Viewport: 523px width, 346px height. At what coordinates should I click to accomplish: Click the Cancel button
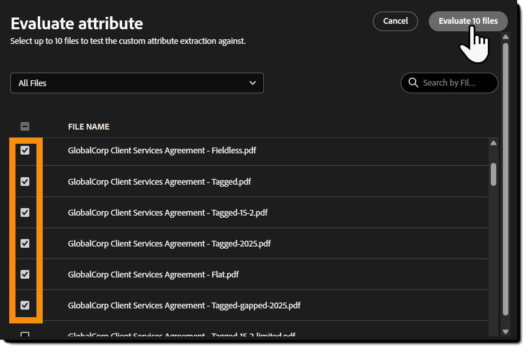pos(395,21)
